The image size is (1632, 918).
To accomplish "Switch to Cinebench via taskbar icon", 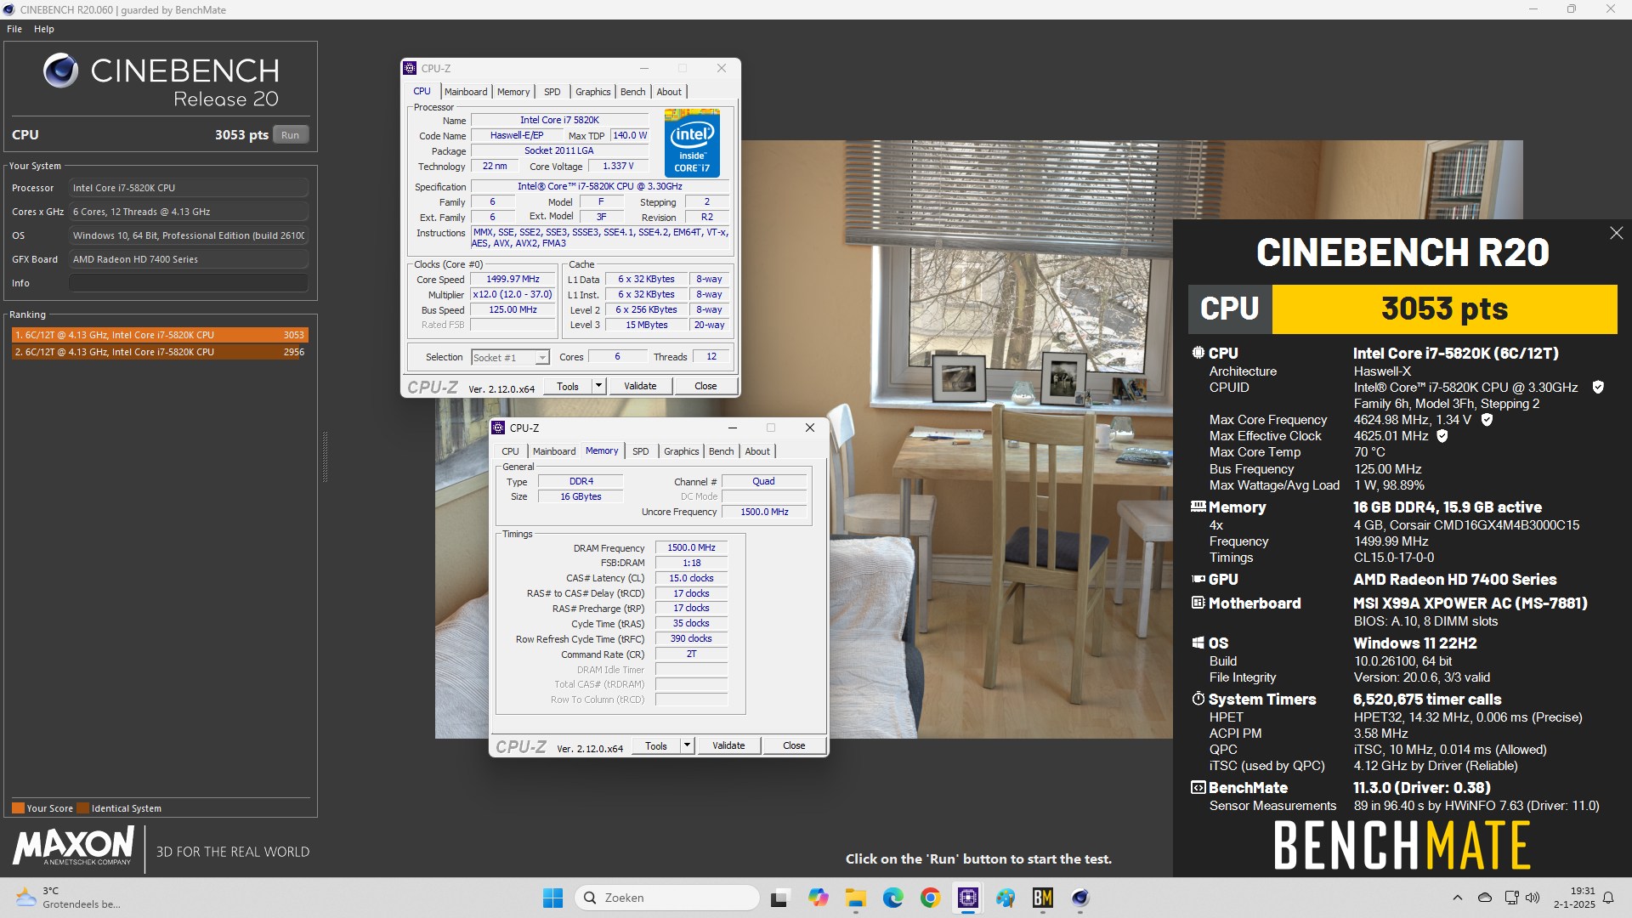I will pyautogui.click(x=1080, y=898).
